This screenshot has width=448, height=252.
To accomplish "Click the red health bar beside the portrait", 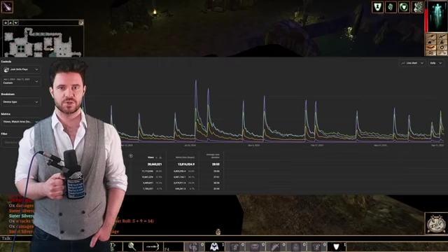I will tap(426, 20).
